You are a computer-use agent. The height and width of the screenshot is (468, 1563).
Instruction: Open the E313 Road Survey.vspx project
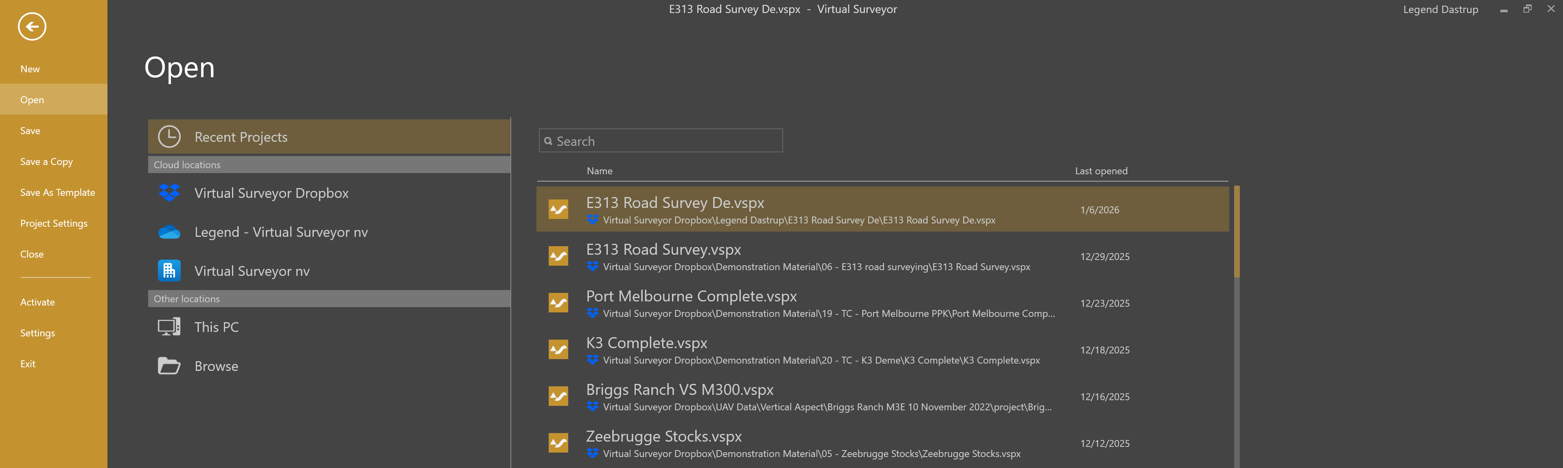[663, 249]
